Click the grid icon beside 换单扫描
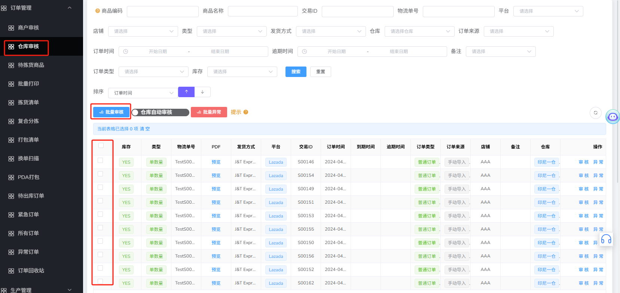This screenshot has width=620, height=293. tap(11, 159)
